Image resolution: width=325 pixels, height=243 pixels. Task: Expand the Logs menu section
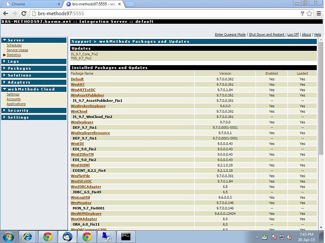click(x=34, y=61)
